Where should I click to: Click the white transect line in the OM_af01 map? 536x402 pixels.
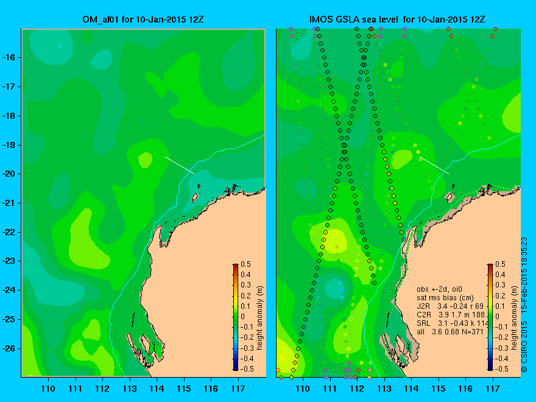click(180, 165)
